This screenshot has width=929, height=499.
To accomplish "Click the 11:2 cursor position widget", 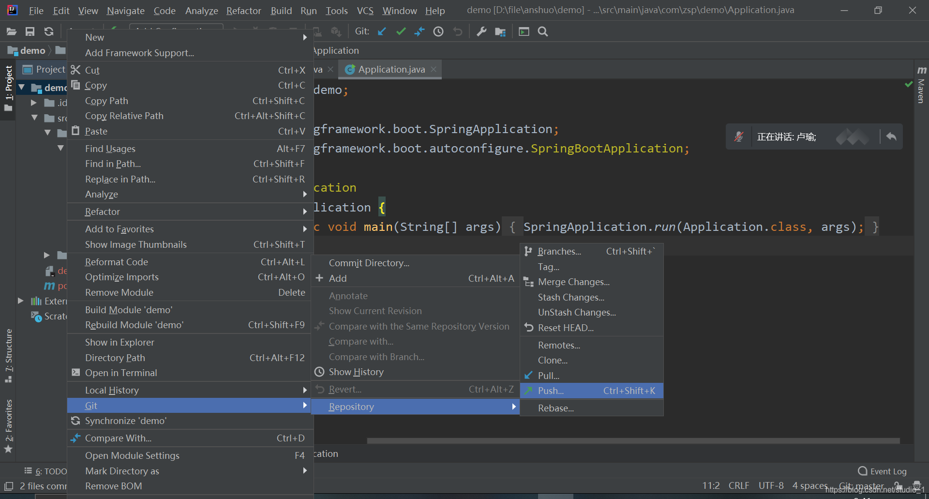I will click(711, 485).
